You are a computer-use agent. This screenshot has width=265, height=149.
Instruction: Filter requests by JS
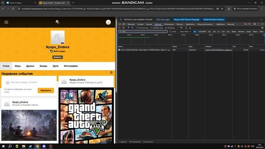(x=219, y=31)
